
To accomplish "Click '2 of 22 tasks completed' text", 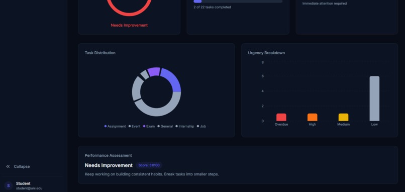I will 212,7.
